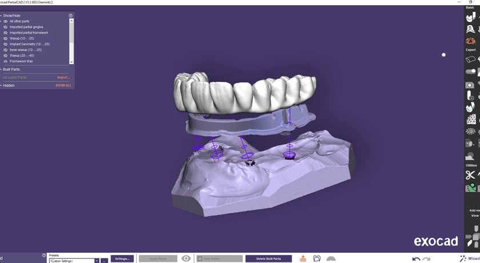Select the Expert cylinder tool icon
This screenshot has height=263, width=480.
click(x=470, y=144)
